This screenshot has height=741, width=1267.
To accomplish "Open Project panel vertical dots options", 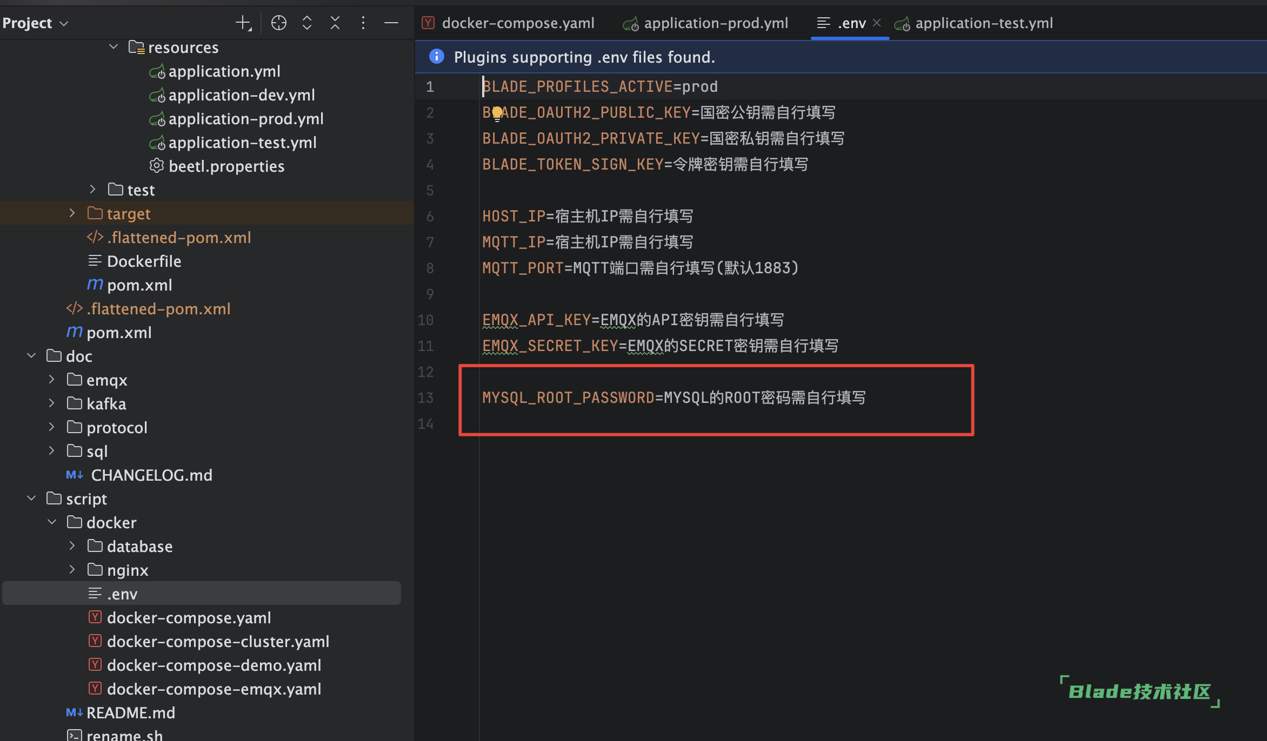I will (x=363, y=23).
